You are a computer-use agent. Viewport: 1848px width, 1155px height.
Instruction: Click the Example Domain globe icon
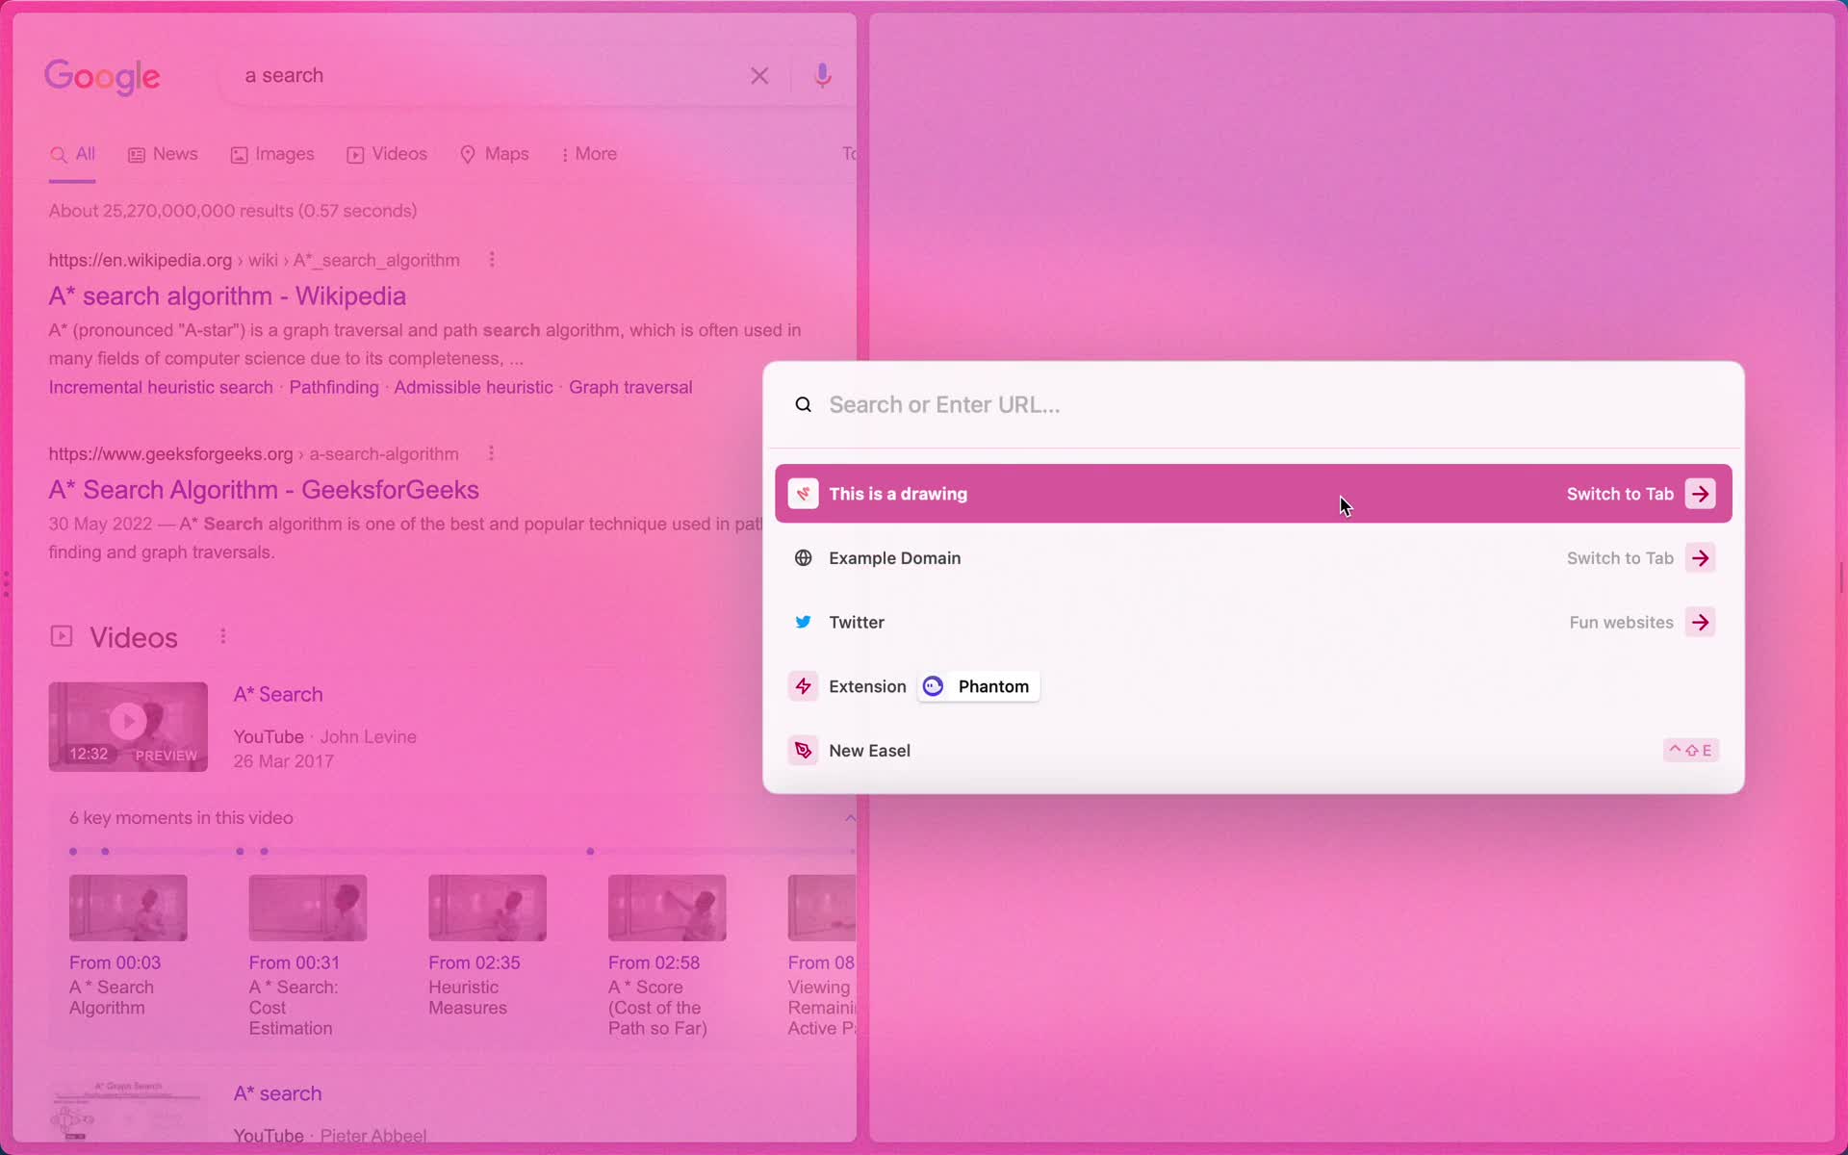point(803,556)
